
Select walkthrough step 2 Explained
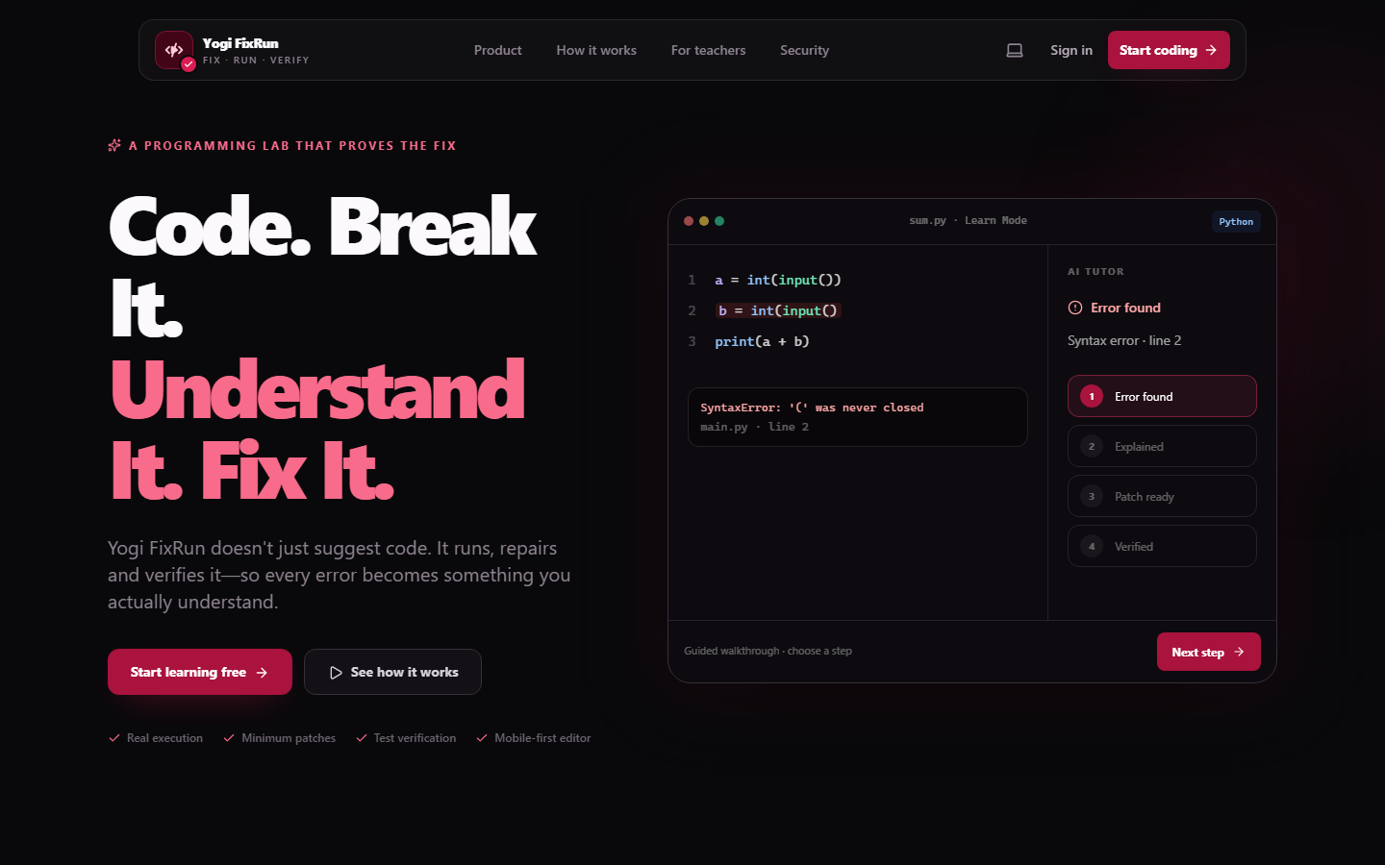[x=1162, y=446]
